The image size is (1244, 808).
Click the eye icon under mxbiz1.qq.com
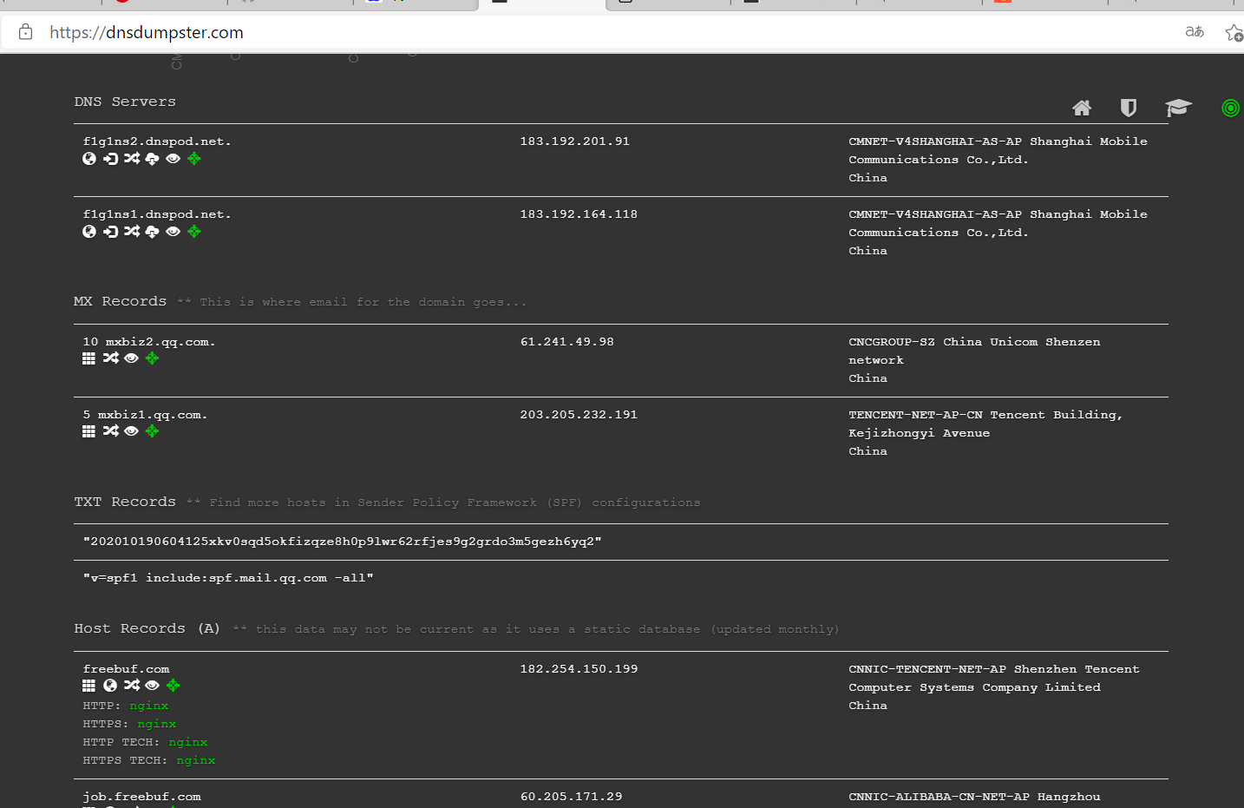[x=131, y=431]
